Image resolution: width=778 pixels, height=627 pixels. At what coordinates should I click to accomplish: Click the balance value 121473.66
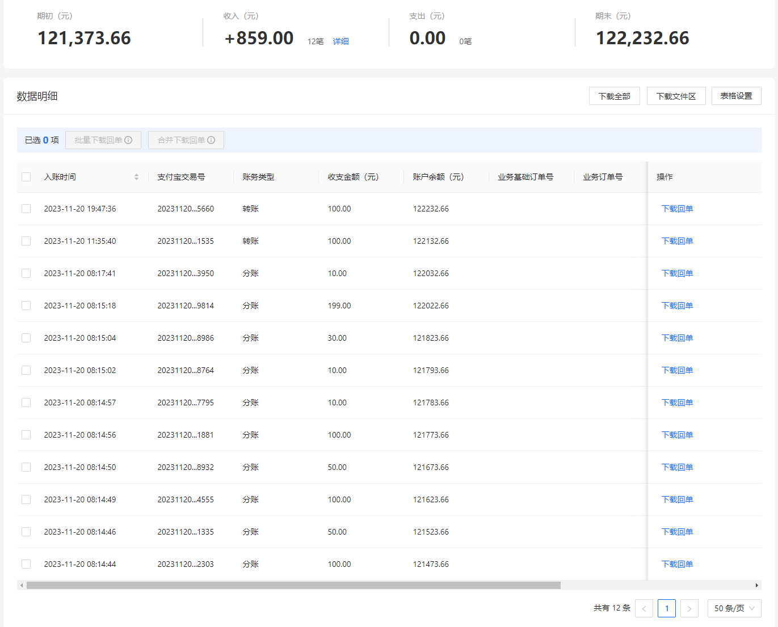click(x=431, y=564)
